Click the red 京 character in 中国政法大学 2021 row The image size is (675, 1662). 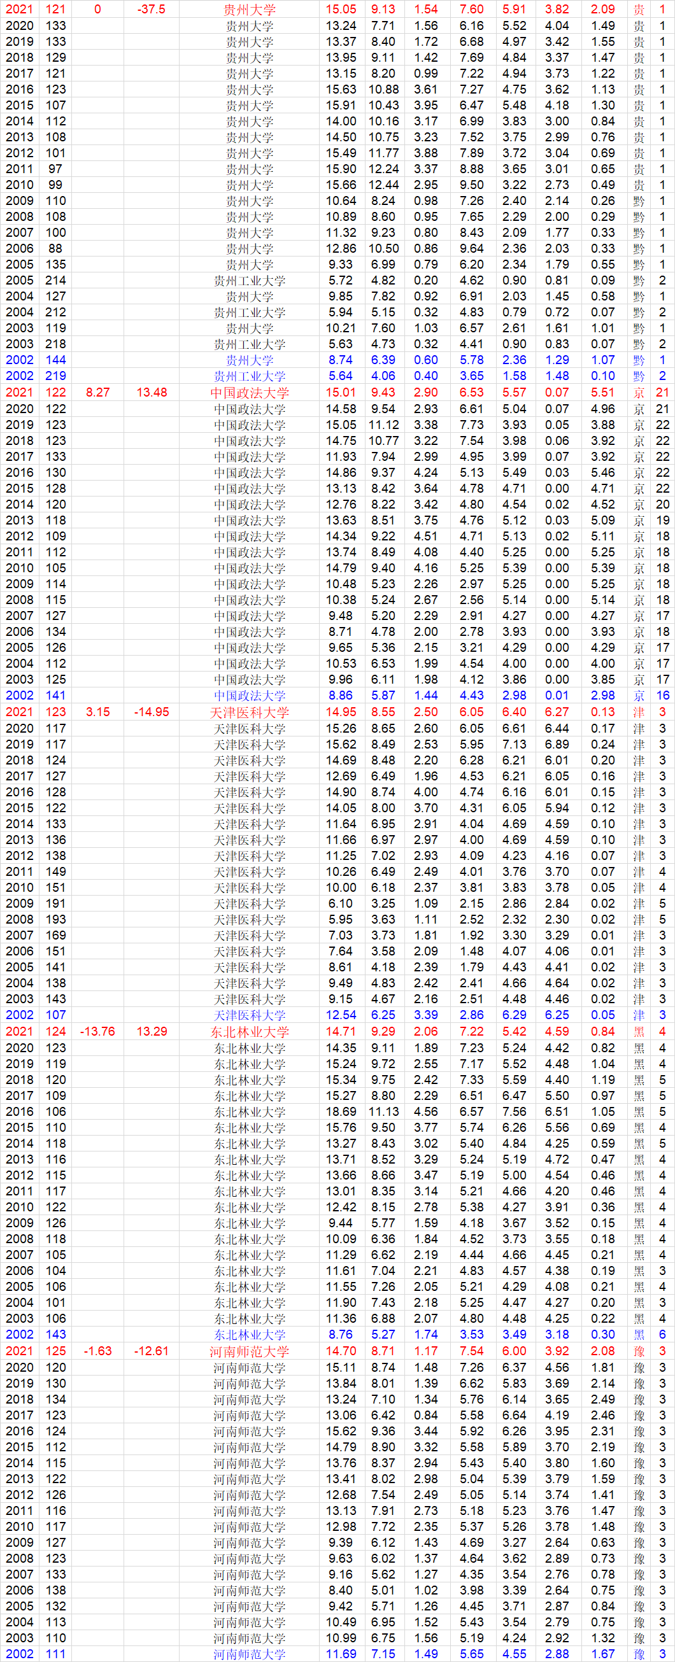click(639, 393)
